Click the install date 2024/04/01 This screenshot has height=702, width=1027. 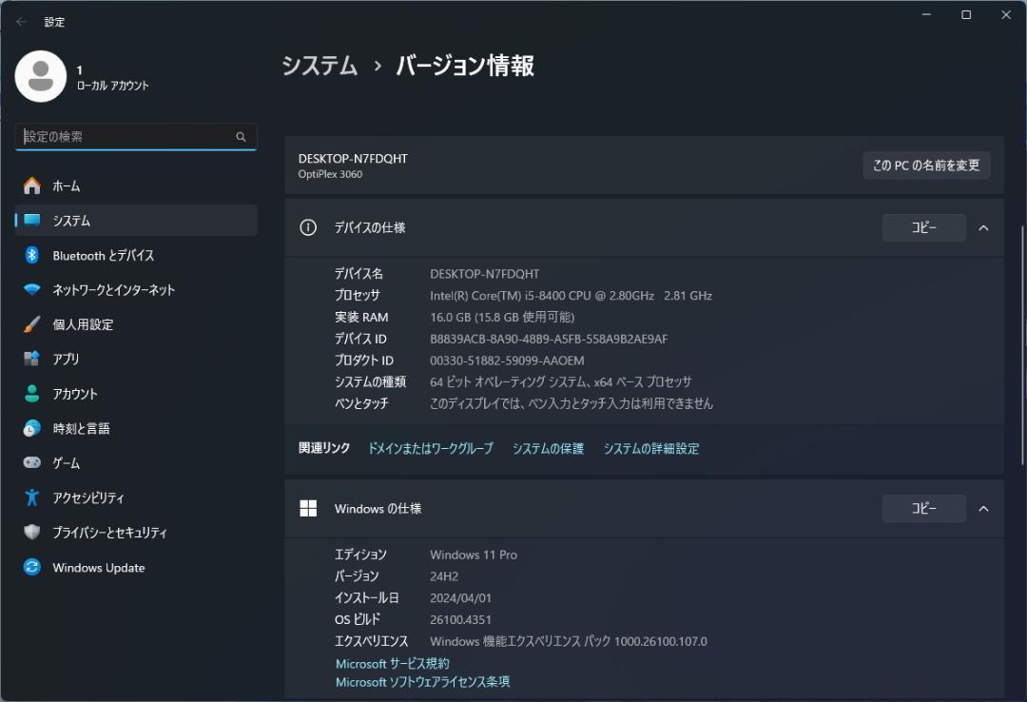coord(460,597)
